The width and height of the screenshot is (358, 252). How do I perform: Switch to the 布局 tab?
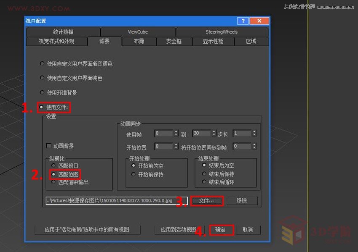click(x=139, y=42)
